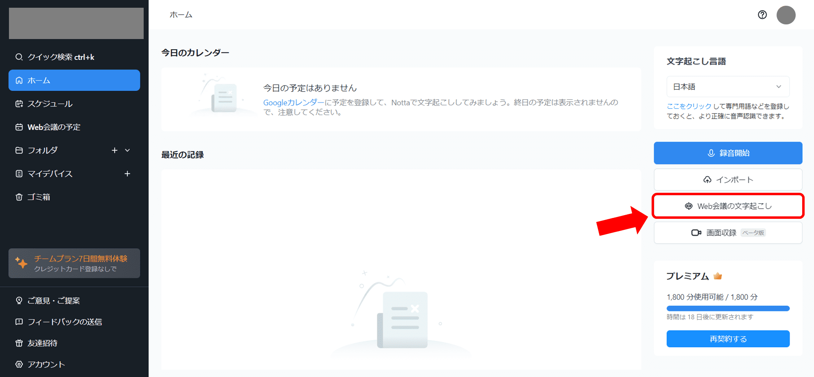Click the プレミアム heading
The width and height of the screenshot is (814, 377).
(x=688, y=276)
